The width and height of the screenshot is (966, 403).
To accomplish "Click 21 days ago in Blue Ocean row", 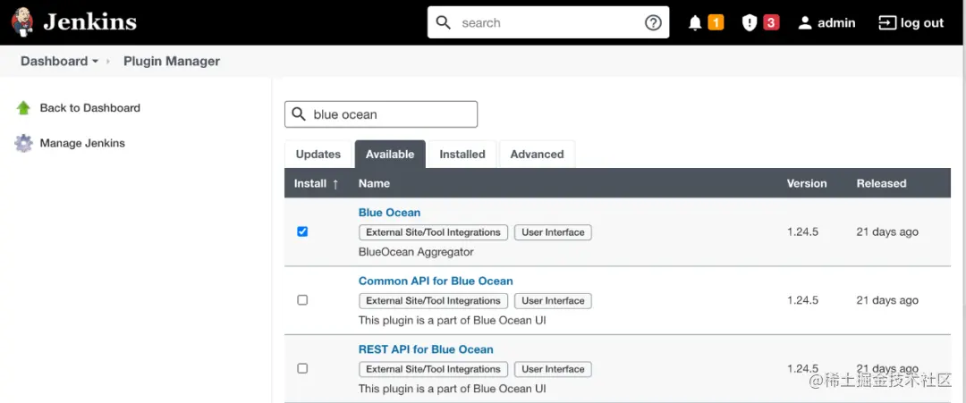I will click(x=887, y=232).
